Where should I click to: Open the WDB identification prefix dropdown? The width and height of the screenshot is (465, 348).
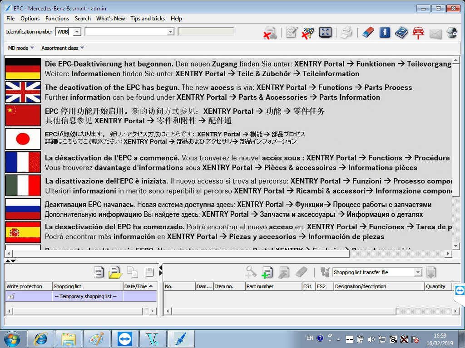[x=77, y=32]
